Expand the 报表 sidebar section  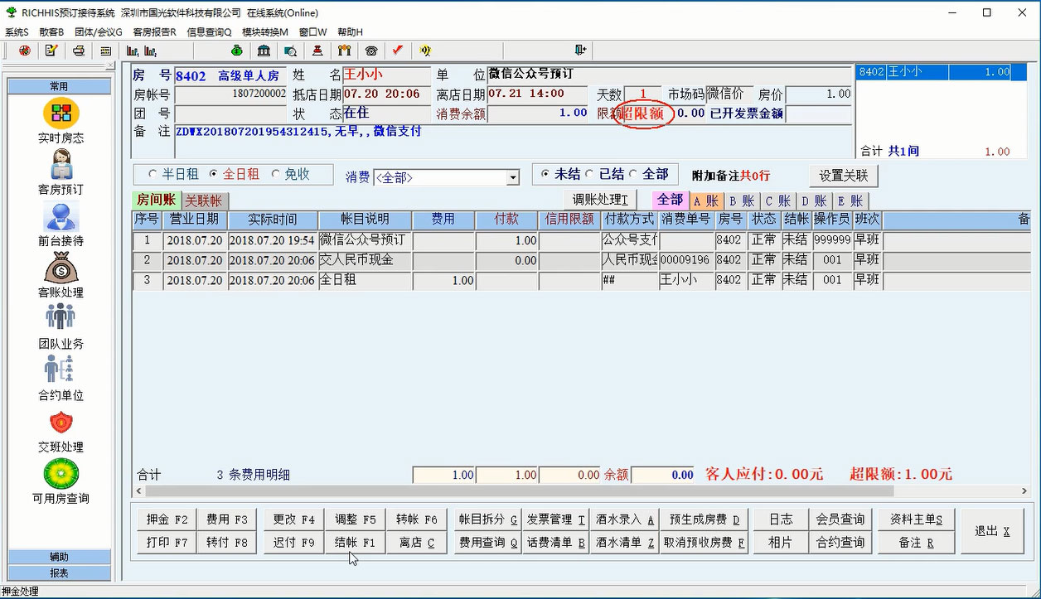(59, 572)
